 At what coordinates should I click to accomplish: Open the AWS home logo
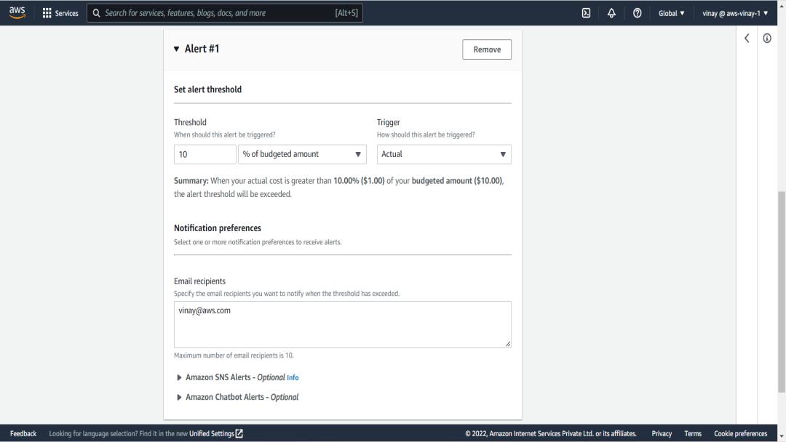coord(17,13)
